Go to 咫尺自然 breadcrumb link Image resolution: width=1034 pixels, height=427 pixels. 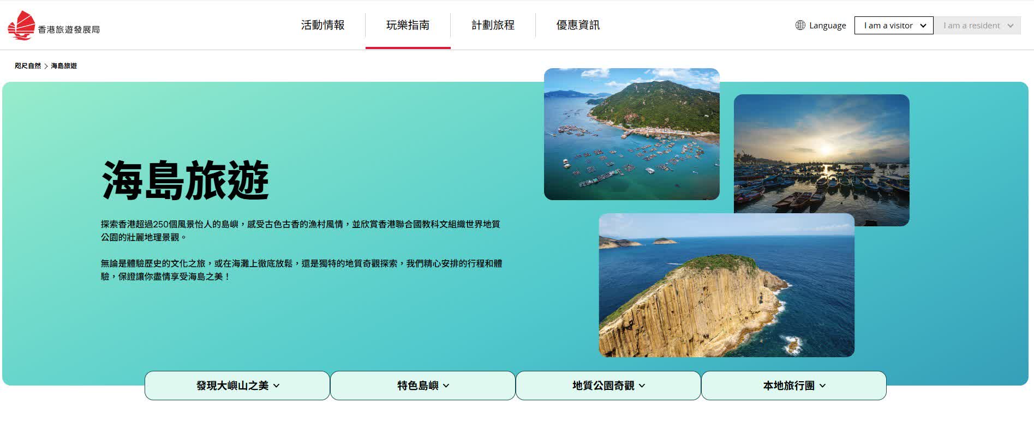(28, 65)
